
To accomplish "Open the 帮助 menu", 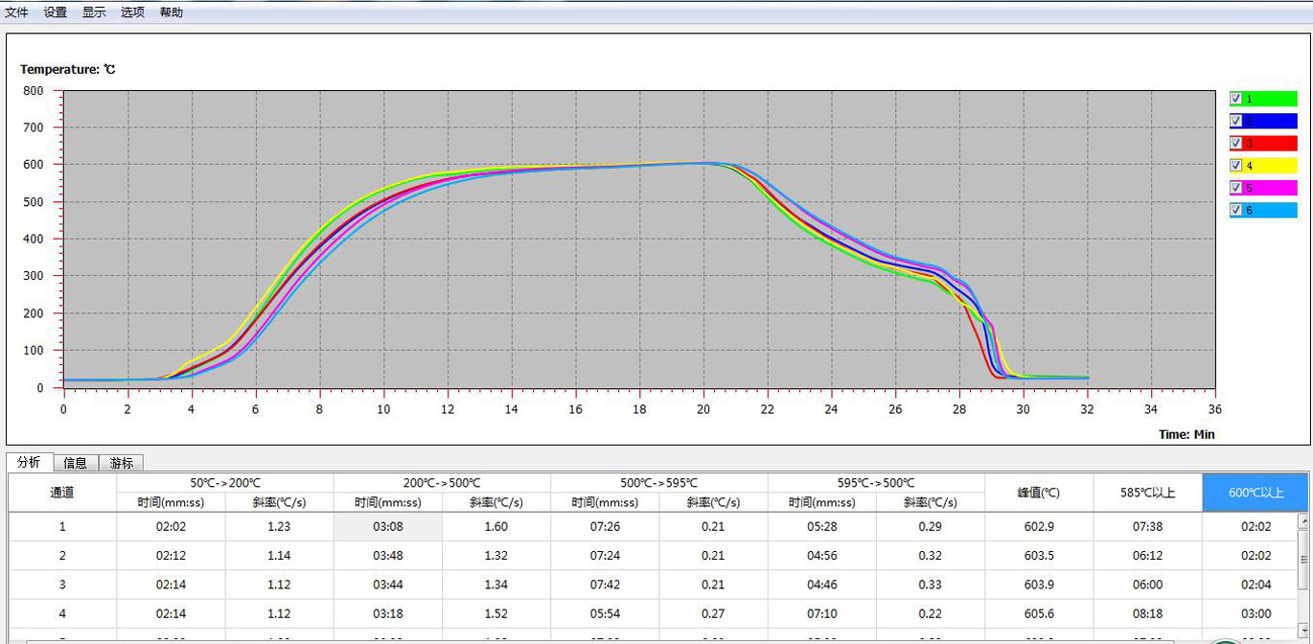I will 172,12.
